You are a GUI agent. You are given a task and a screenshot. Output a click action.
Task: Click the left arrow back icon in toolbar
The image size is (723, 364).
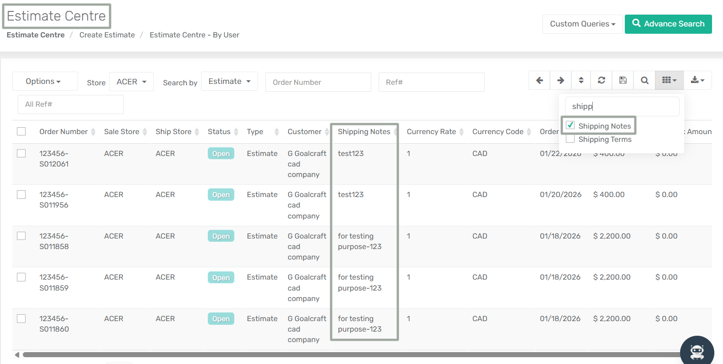[x=539, y=80]
